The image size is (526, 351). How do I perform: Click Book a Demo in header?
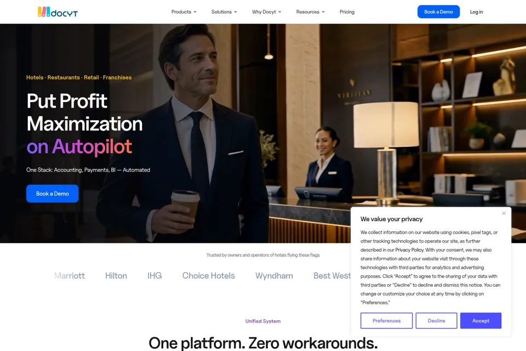tap(438, 12)
